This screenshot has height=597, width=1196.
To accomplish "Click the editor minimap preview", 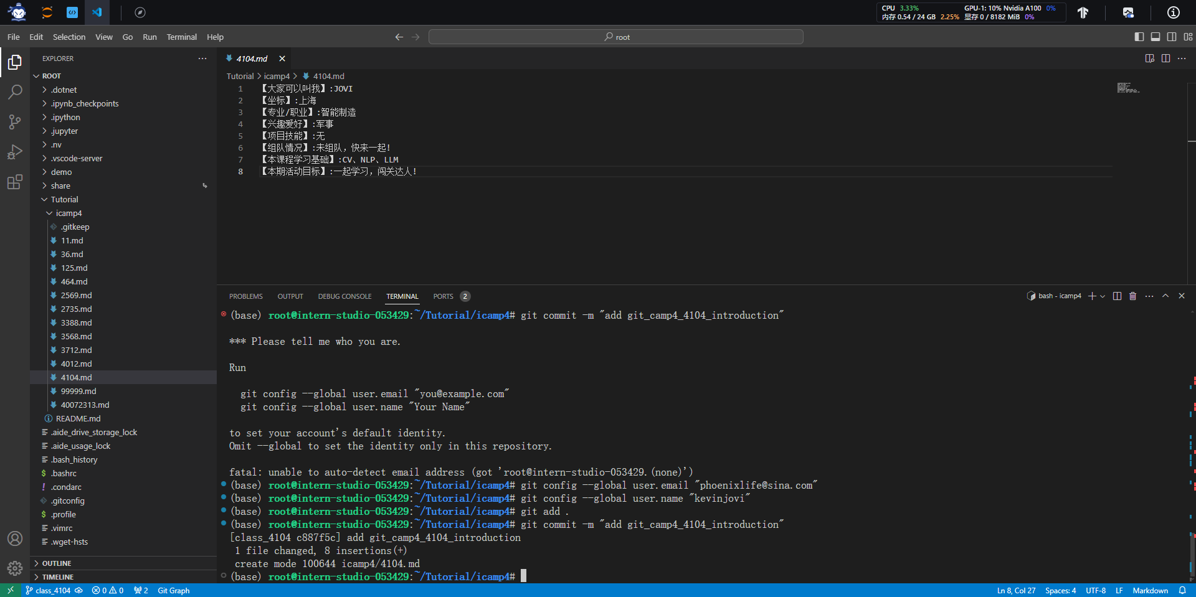I will click(x=1129, y=88).
